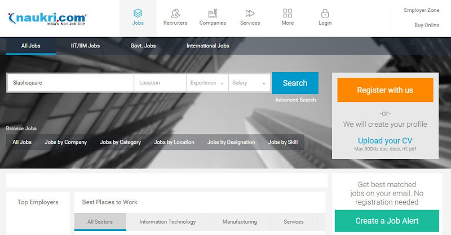Focus the Location input field
Image resolution: width=451 pixels, height=235 pixels.
click(x=160, y=83)
